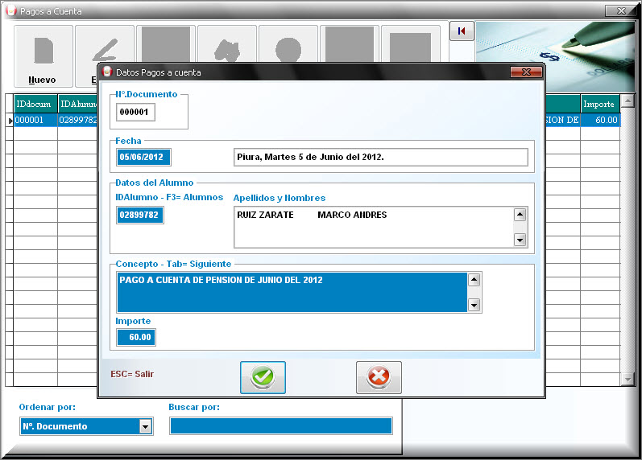Open the Ordenar por dropdown
This screenshot has height=460, width=642.
tap(145, 426)
